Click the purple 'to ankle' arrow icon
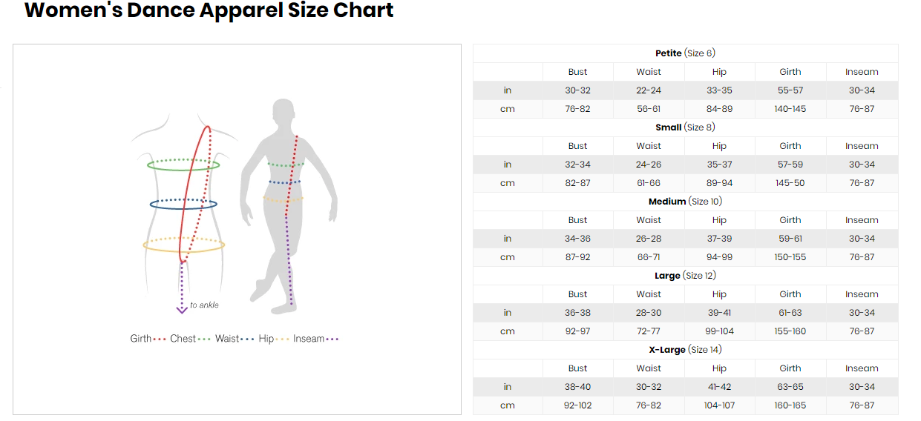This screenshot has width=921, height=421. pos(181,289)
